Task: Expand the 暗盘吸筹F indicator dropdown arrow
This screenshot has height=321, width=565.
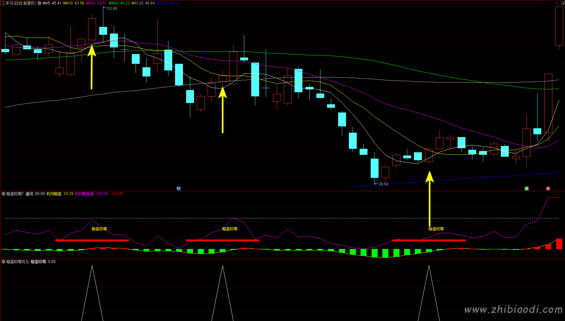Action: 3,194
